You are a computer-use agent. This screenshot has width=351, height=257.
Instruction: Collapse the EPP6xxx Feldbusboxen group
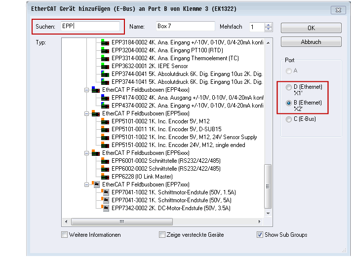click(x=86, y=153)
